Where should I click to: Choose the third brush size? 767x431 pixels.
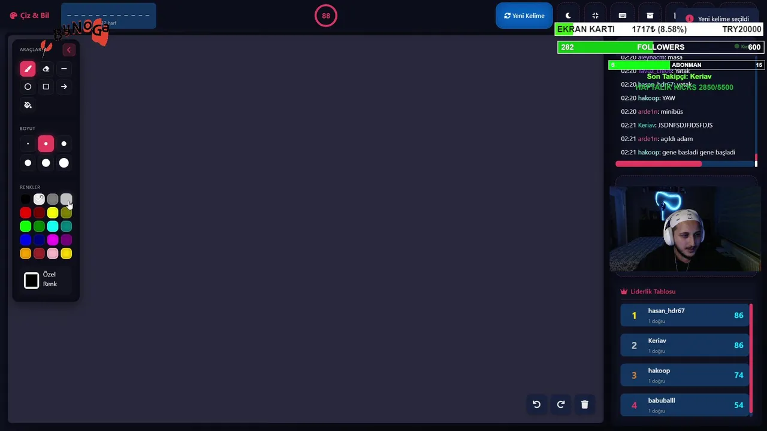(64, 144)
